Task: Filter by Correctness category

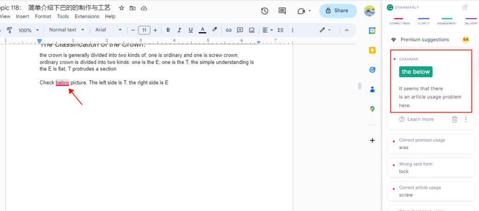Action: coord(399,21)
